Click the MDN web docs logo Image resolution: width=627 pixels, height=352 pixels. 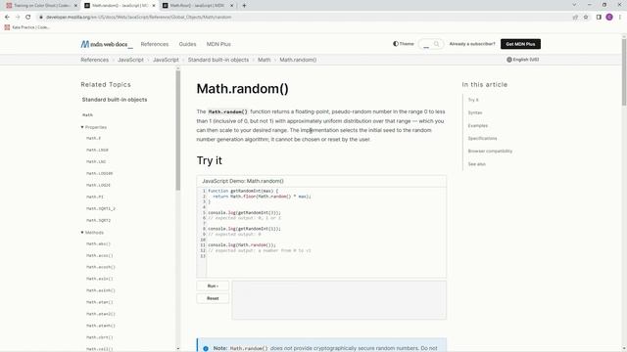[107, 44]
